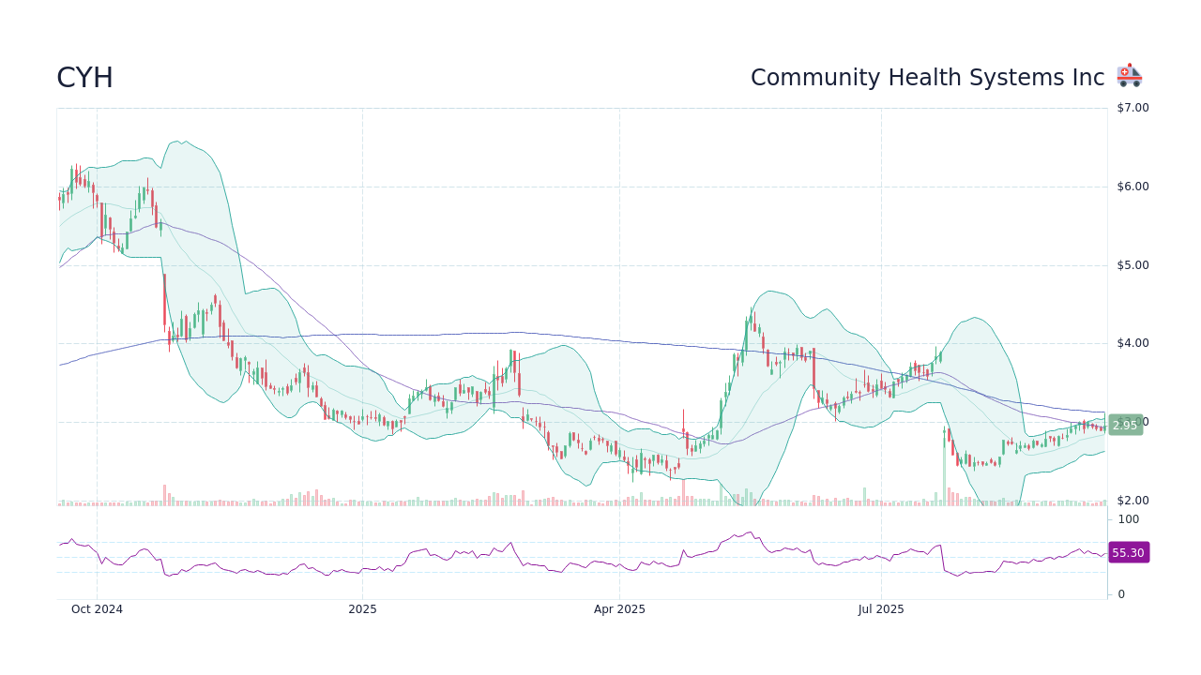The width and height of the screenshot is (1201, 675).
Task: Select the 2025 date marker on axis
Action: pyautogui.click(x=362, y=608)
